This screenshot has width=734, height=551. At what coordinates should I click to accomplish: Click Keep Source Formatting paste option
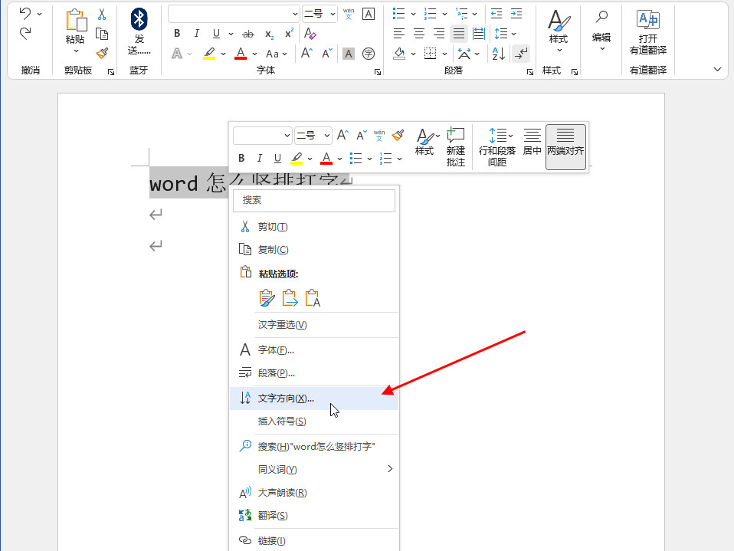click(x=267, y=298)
